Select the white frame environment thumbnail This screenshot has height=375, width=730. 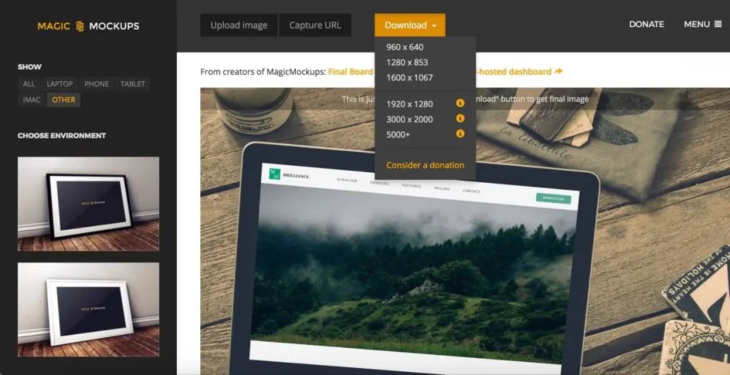[88, 310]
